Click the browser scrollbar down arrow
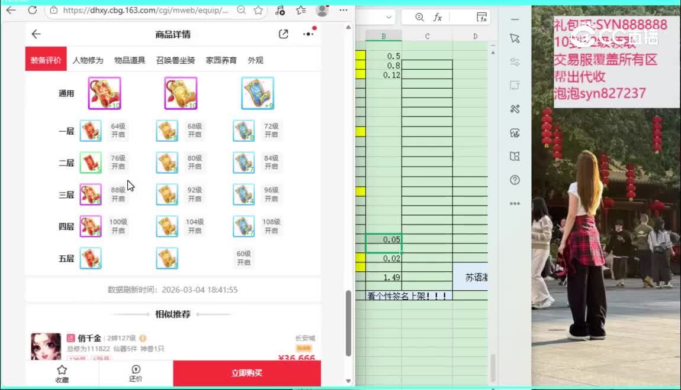 [x=348, y=381]
